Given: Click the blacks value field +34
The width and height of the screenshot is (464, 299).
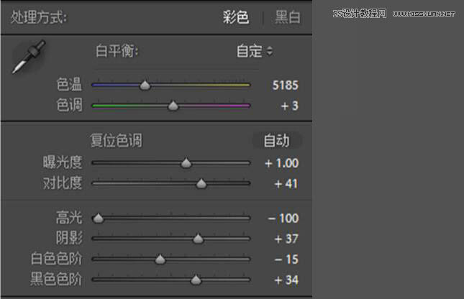Looking at the screenshot, I should pyautogui.click(x=286, y=280).
